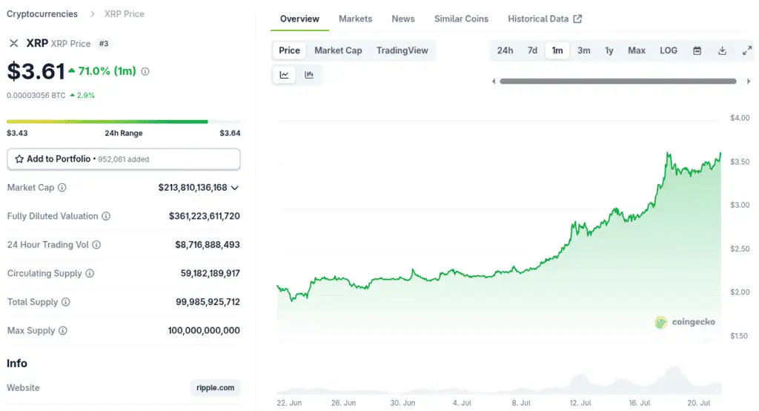
Task: Select the candlestick chart view icon
Action: [309, 75]
